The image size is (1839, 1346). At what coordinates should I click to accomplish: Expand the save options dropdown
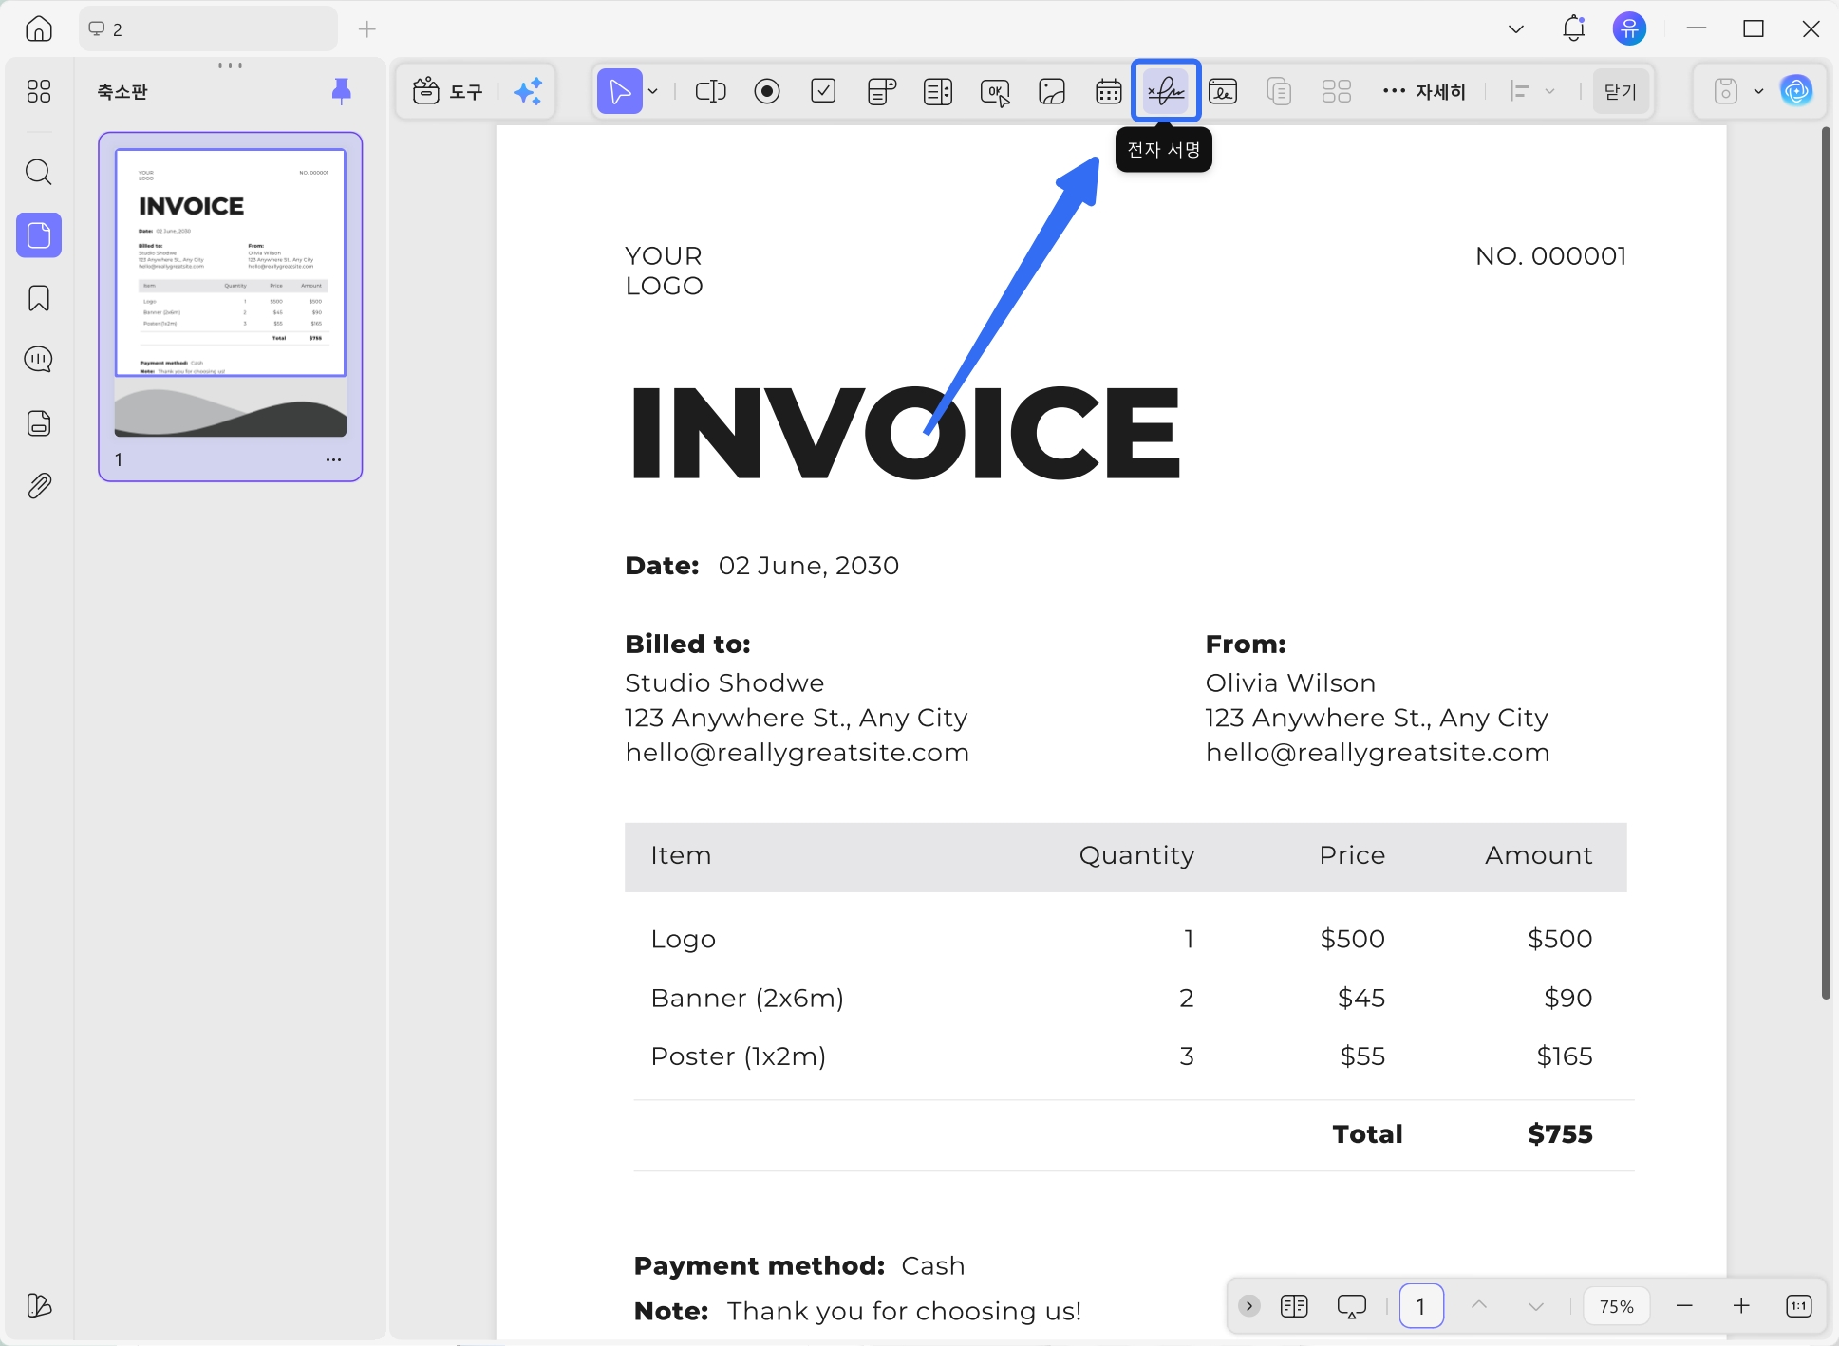[x=1758, y=91]
